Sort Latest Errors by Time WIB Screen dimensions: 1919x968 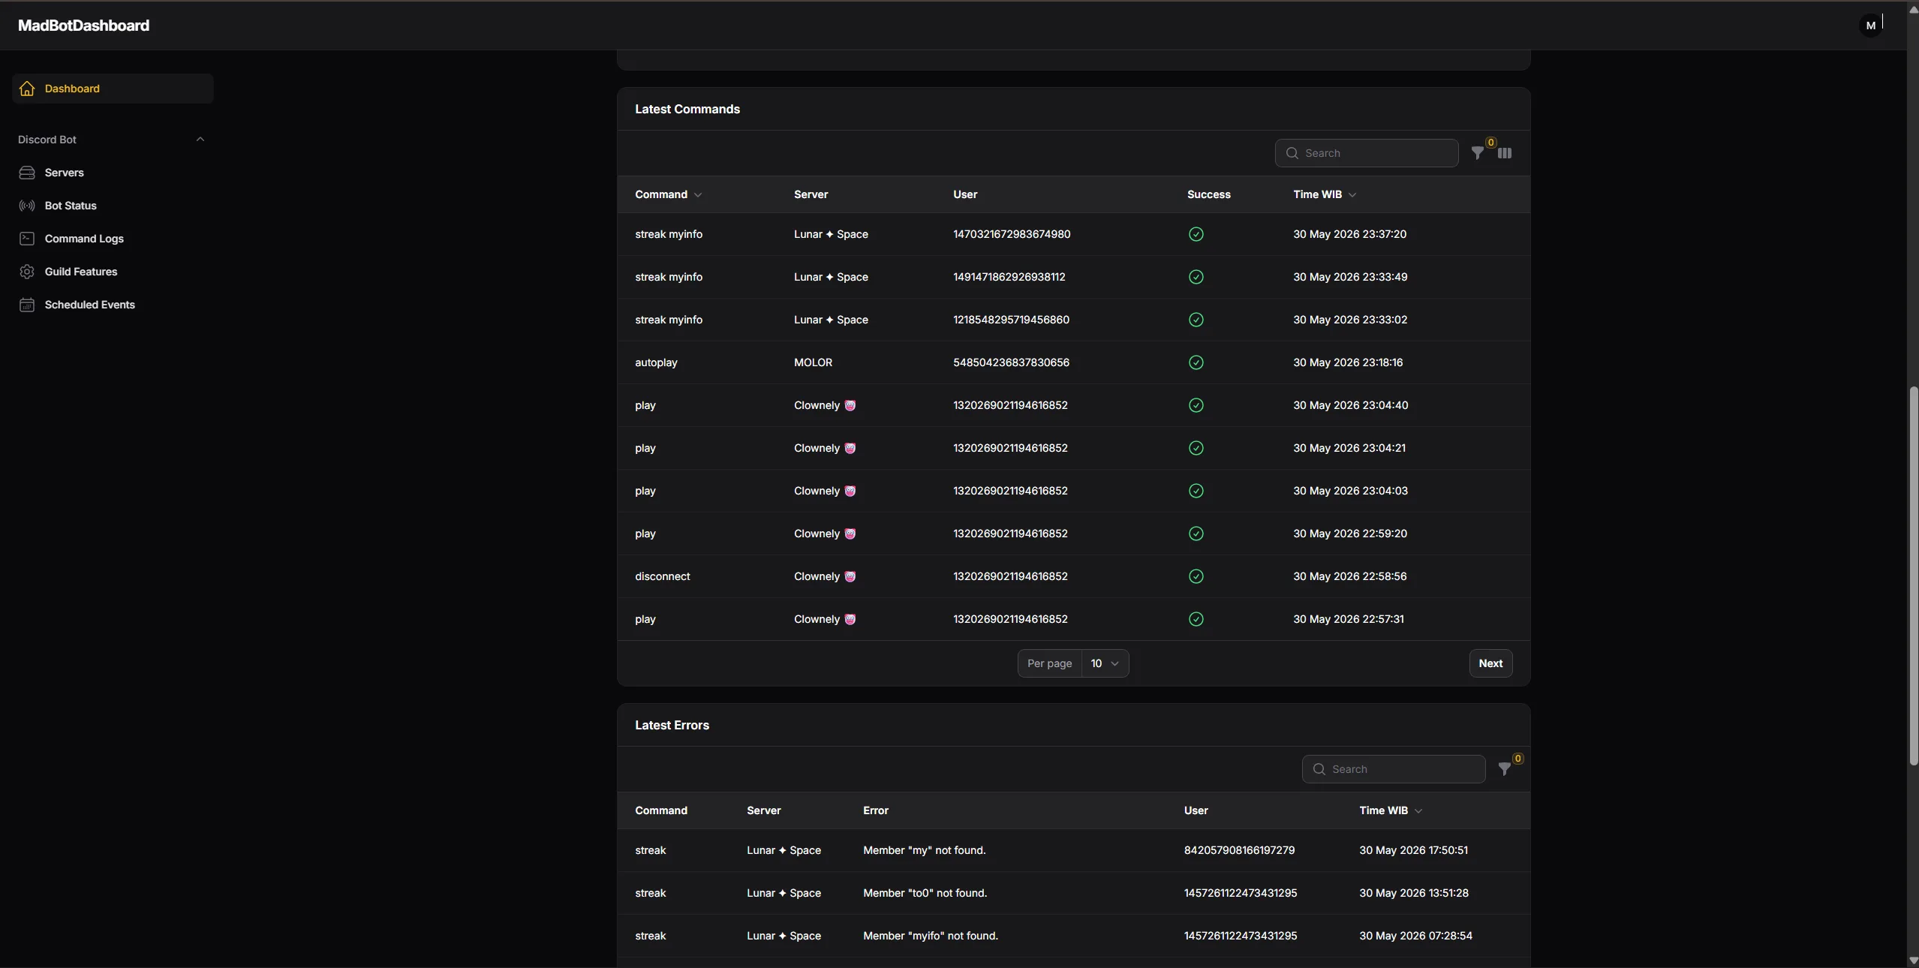(x=1391, y=810)
